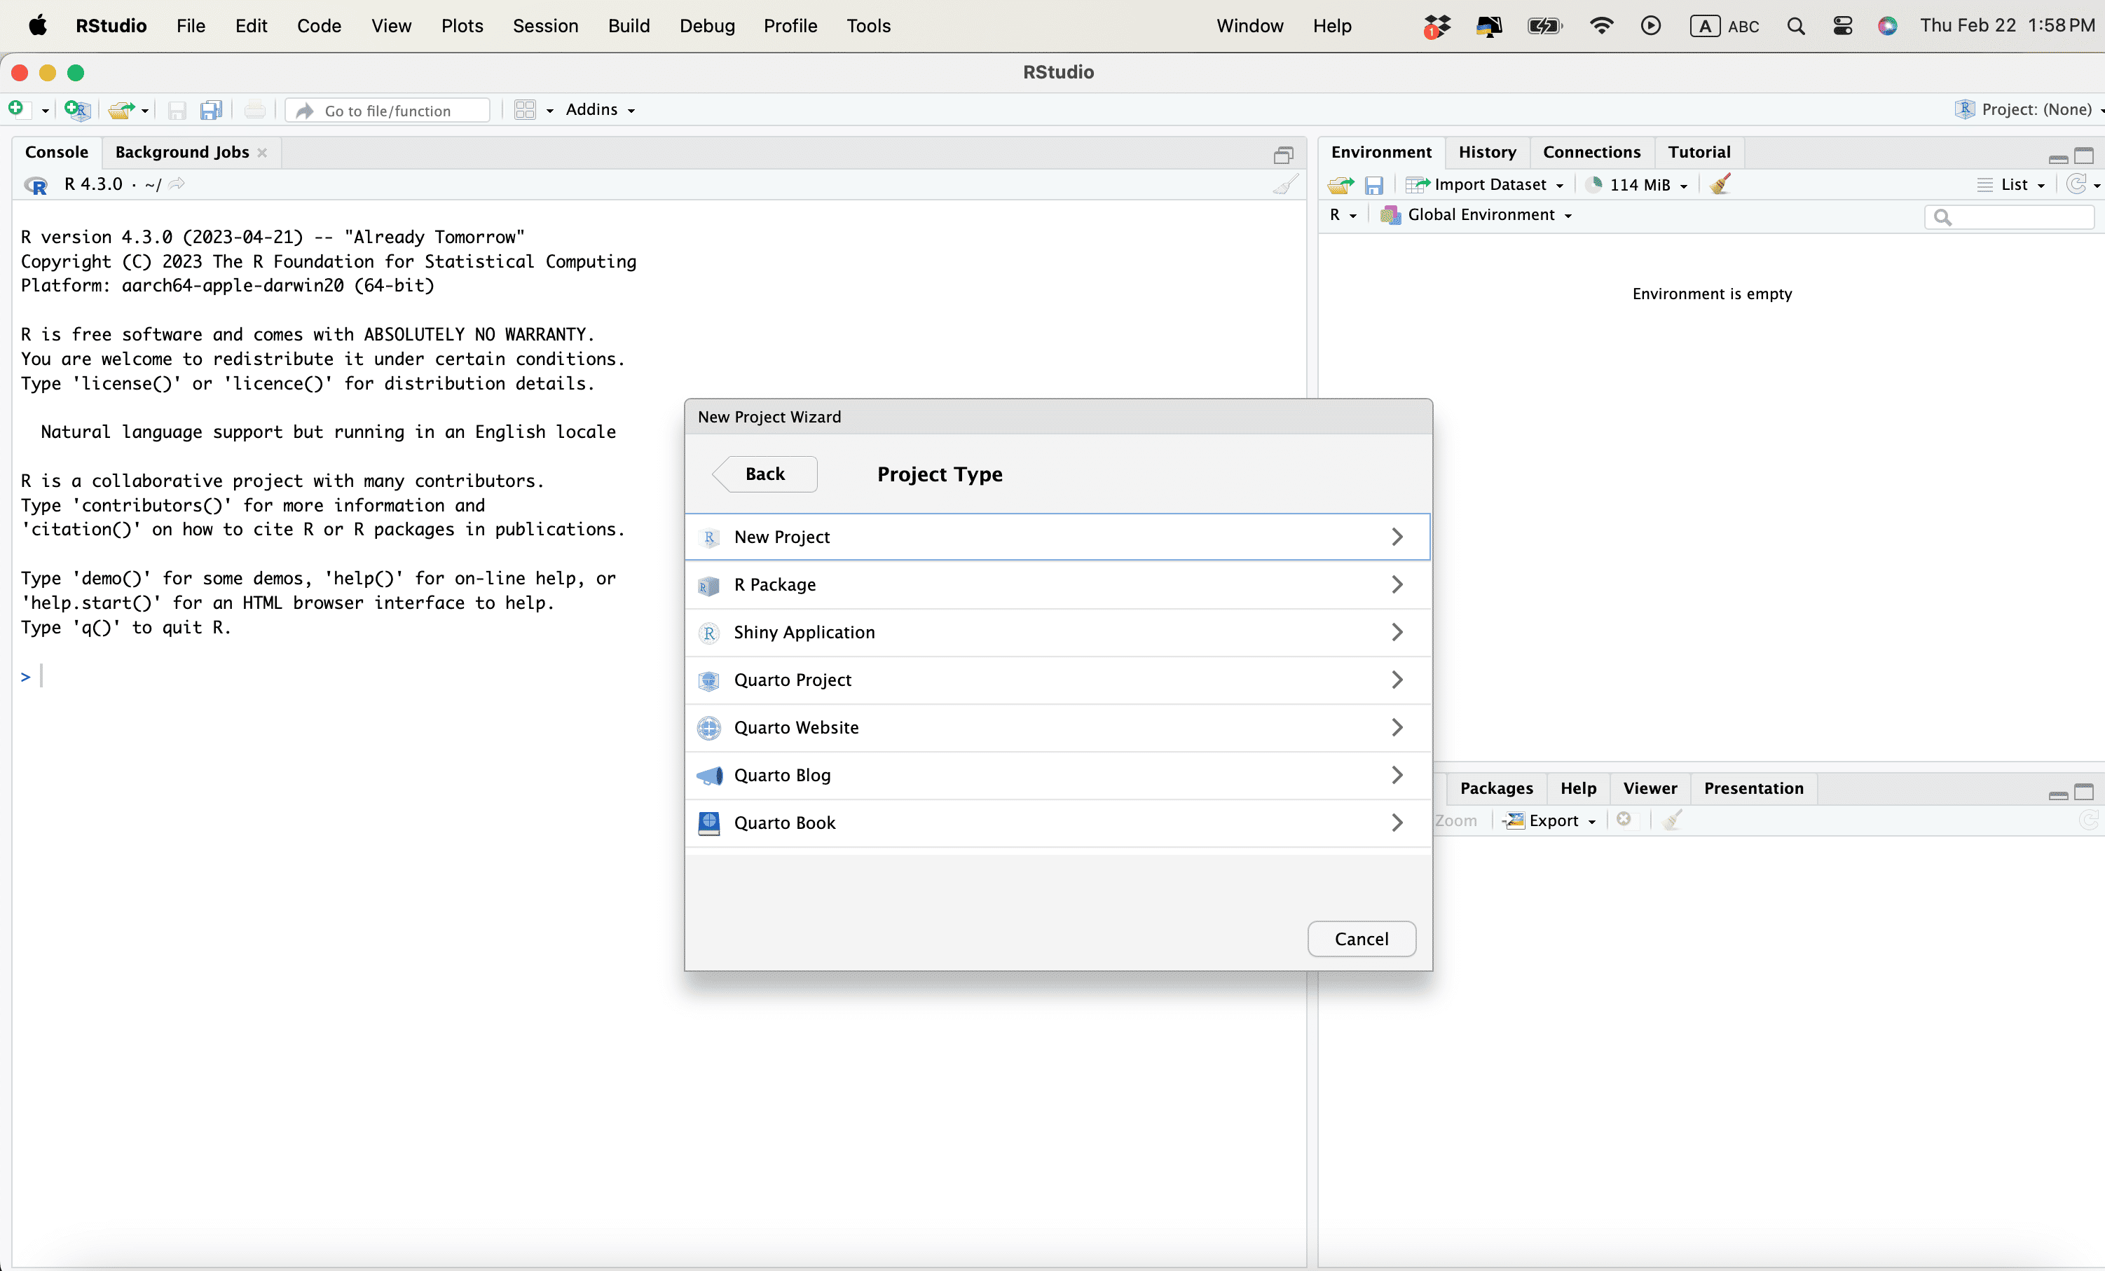Open the List view dropdown

click(x=2014, y=184)
